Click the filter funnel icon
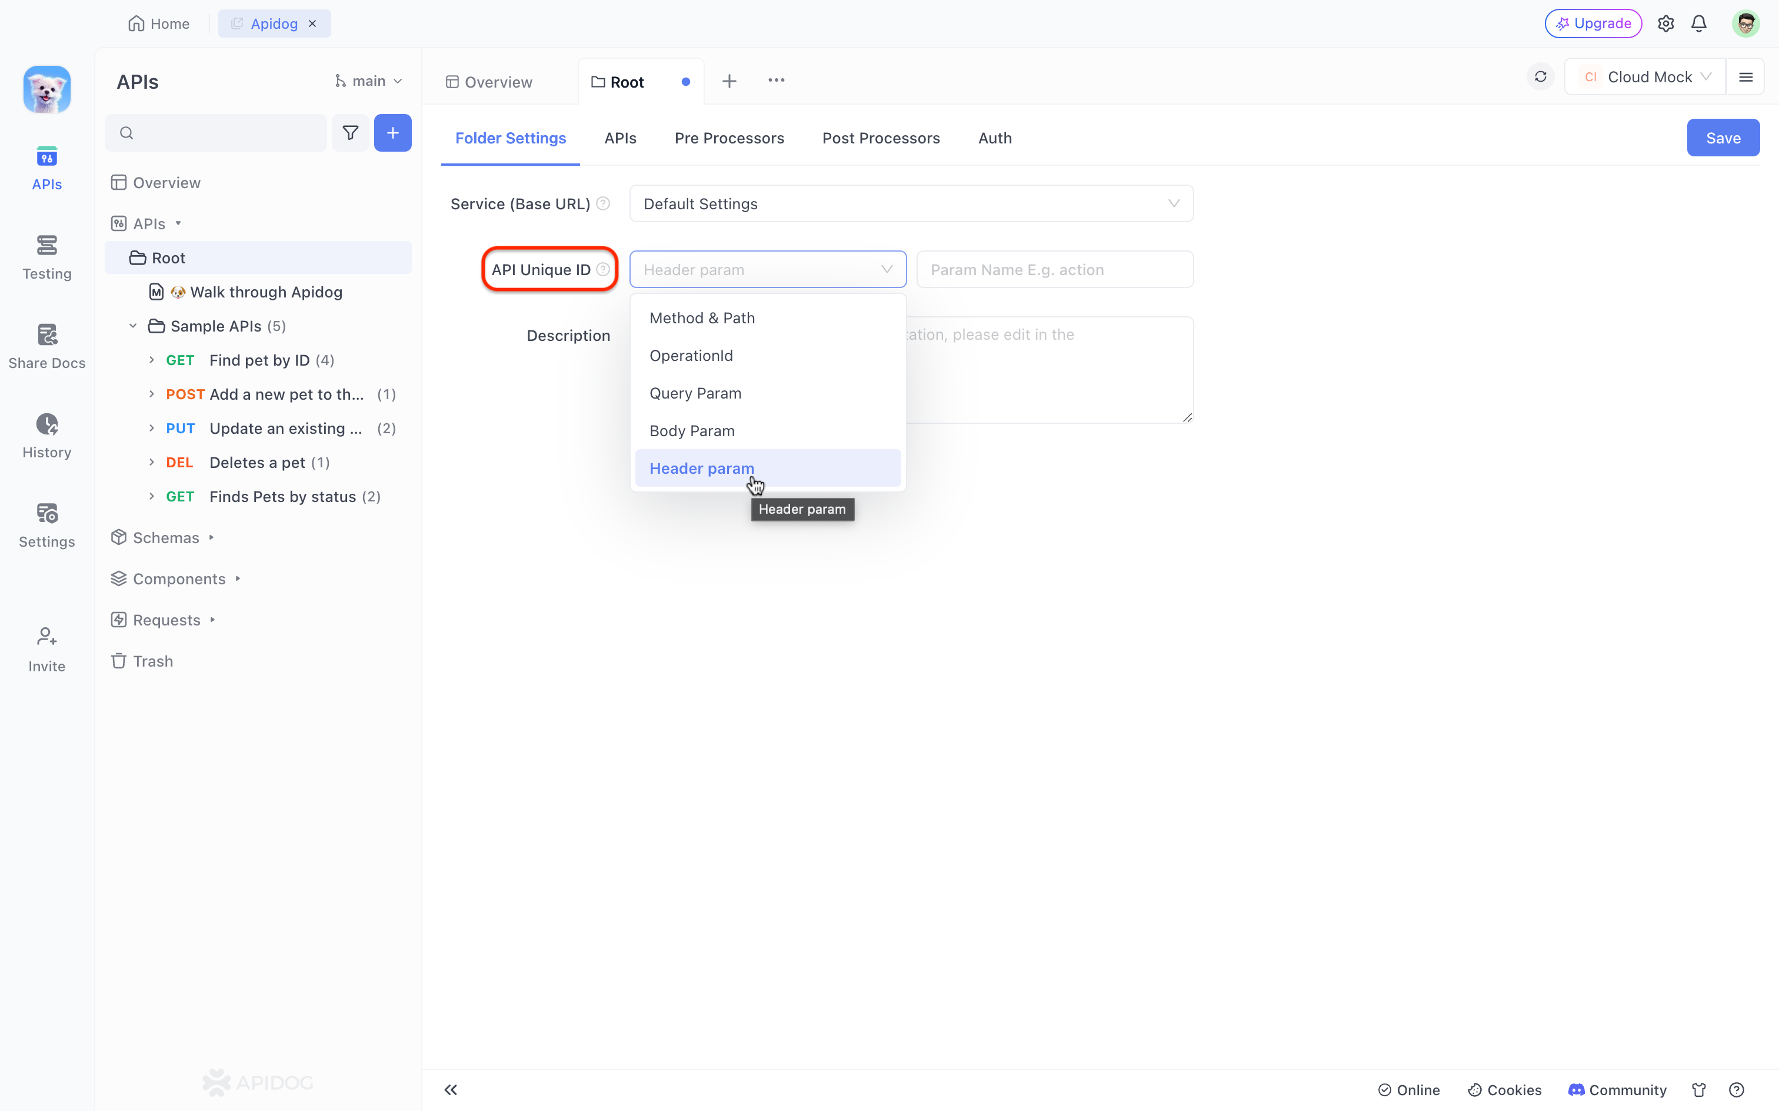This screenshot has height=1111, width=1779. pyautogui.click(x=351, y=133)
